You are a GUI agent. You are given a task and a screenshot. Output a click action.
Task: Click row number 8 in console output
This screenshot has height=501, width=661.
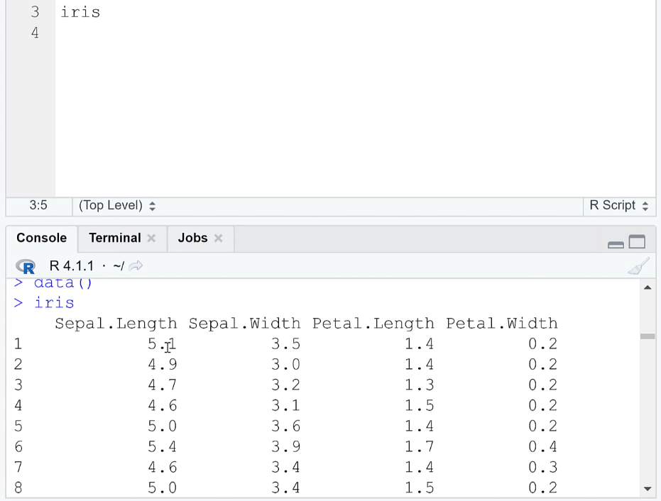(18, 488)
